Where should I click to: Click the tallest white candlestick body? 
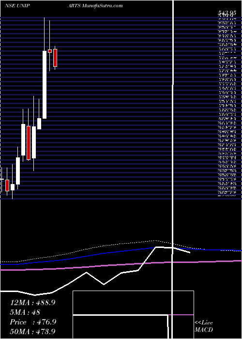click(x=45, y=85)
